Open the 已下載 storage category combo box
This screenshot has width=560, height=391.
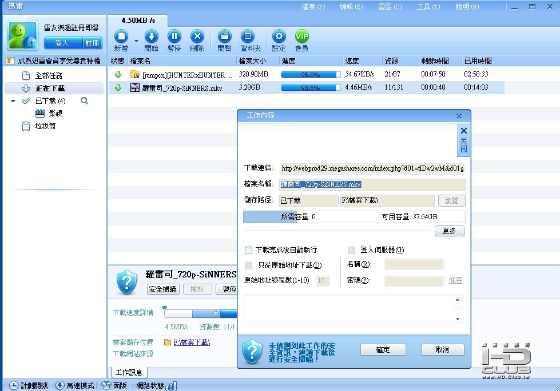tap(308, 201)
